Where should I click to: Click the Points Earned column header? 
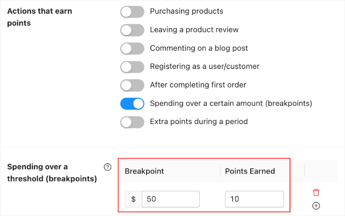(250, 171)
